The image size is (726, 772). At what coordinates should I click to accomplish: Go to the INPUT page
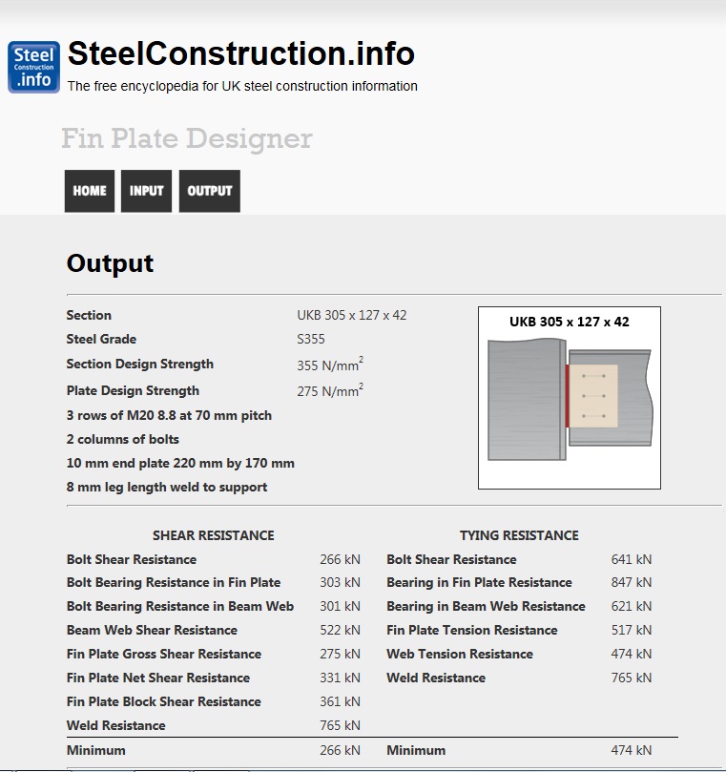pyautogui.click(x=147, y=191)
